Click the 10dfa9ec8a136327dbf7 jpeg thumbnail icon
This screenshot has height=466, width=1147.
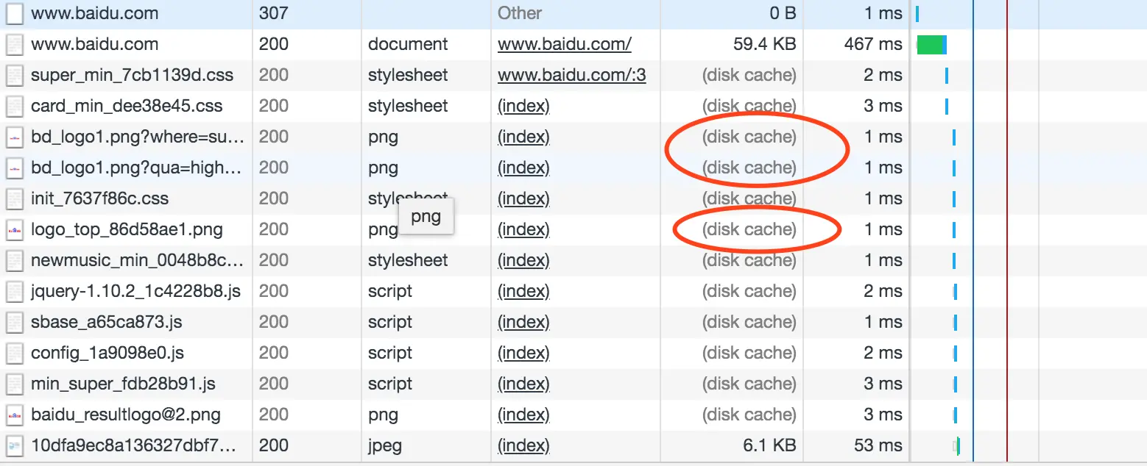coord(15,445)
